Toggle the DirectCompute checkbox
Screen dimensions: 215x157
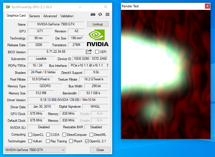click(x=64, y=134)
